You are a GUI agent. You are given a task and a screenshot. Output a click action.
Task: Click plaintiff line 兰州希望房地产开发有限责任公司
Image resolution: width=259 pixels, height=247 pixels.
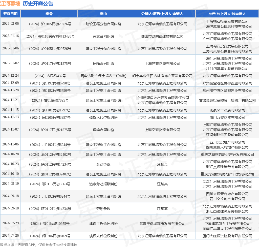[x=162, y=98]
